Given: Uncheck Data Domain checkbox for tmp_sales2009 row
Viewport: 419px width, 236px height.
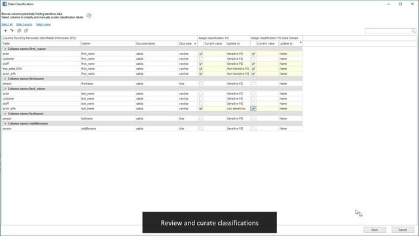Looking at the screenshot, I should (x=253, y=69).
